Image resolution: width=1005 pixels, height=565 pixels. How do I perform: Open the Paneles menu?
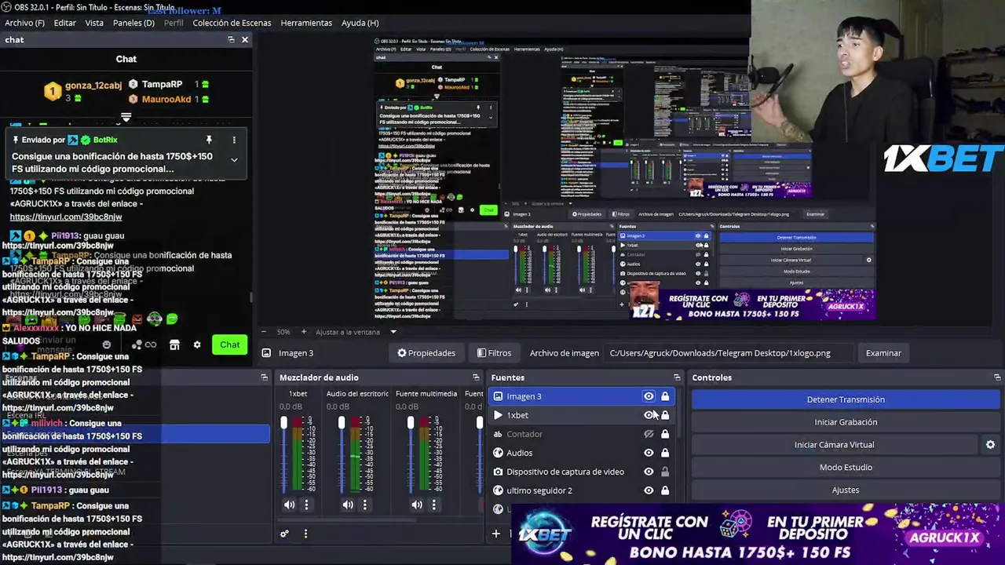click(x=133, y=23)
